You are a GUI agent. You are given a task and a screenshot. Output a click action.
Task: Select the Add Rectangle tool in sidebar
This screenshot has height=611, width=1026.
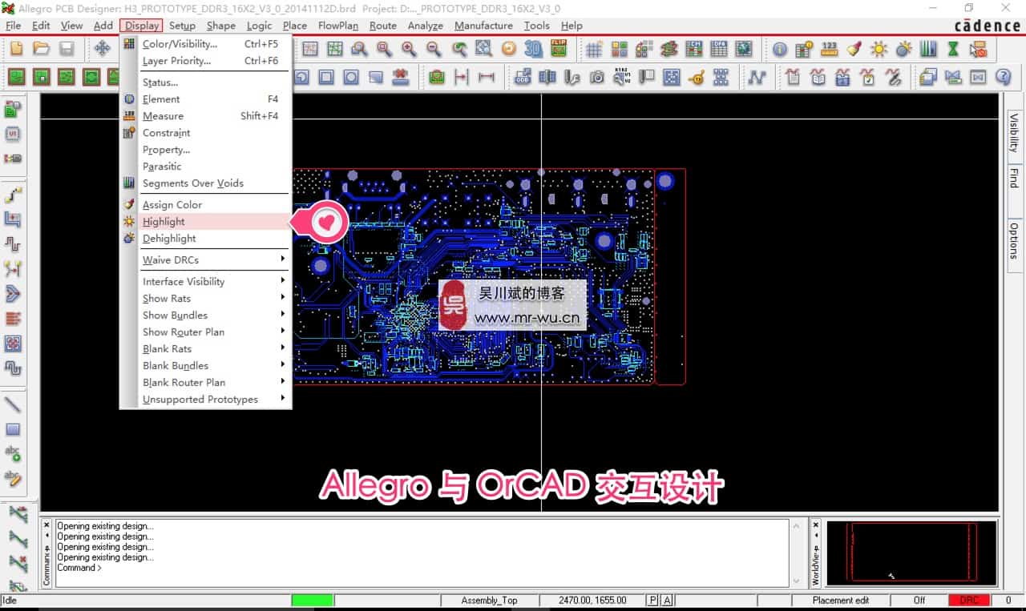pos(13,430)
